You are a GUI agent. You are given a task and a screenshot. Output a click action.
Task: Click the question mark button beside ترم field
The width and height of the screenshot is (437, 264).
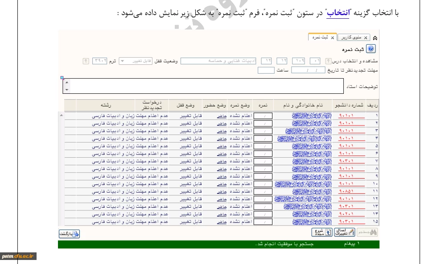(86, 61)
